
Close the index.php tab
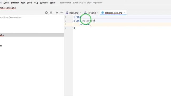(80, 13)
